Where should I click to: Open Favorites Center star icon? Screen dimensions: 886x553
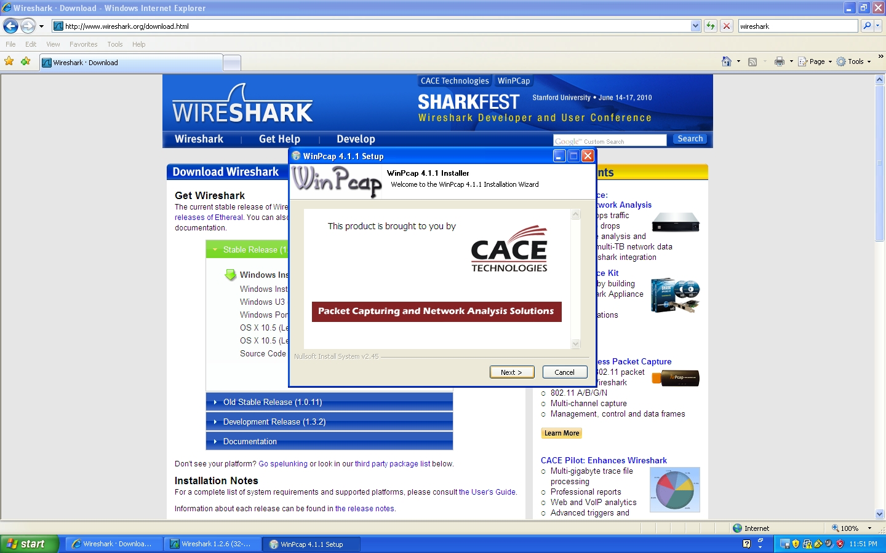9,61
